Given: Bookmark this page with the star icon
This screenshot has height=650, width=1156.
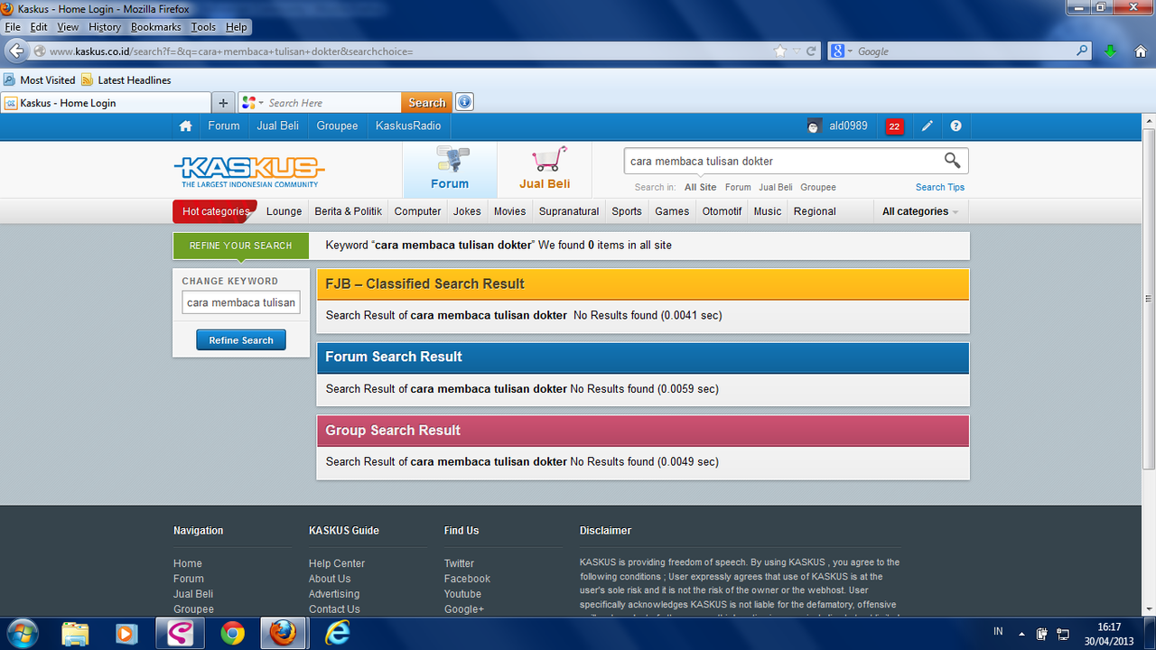Looking at the screenshot, I should tap(780, 51).
